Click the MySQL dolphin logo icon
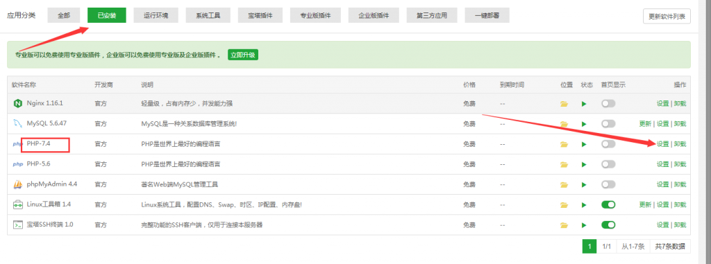This screenshot has width=711, height=264. click(17, 123)
